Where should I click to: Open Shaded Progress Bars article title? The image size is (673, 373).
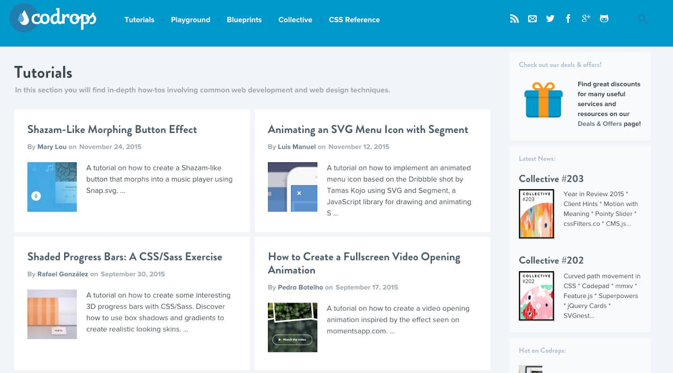125,257
